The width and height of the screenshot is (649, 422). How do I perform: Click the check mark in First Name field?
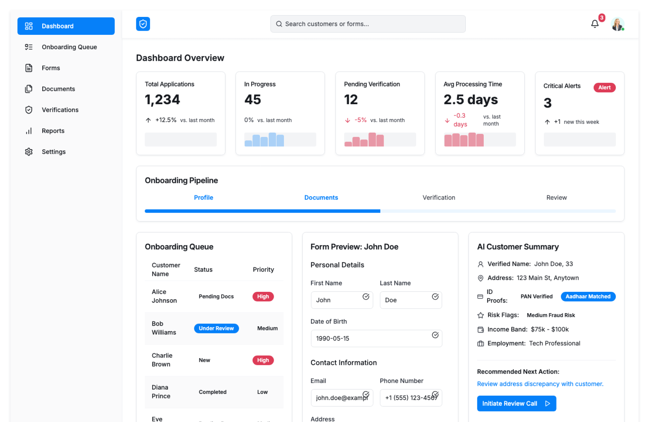[x=366, y=297]
